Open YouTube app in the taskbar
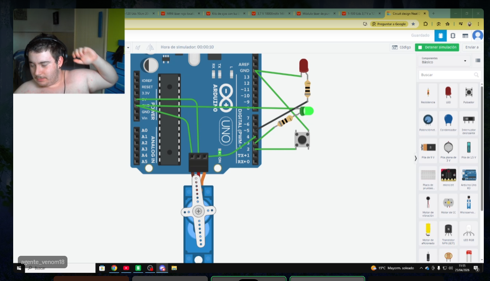The width and height of the screenshot is (490, 281). pos(126,268)
